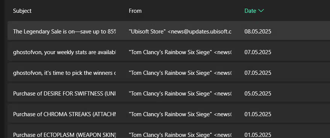Open "it's time to pick the winners" email
The width and height of the screenshot is (330, 138).
[x=169, y=73]
